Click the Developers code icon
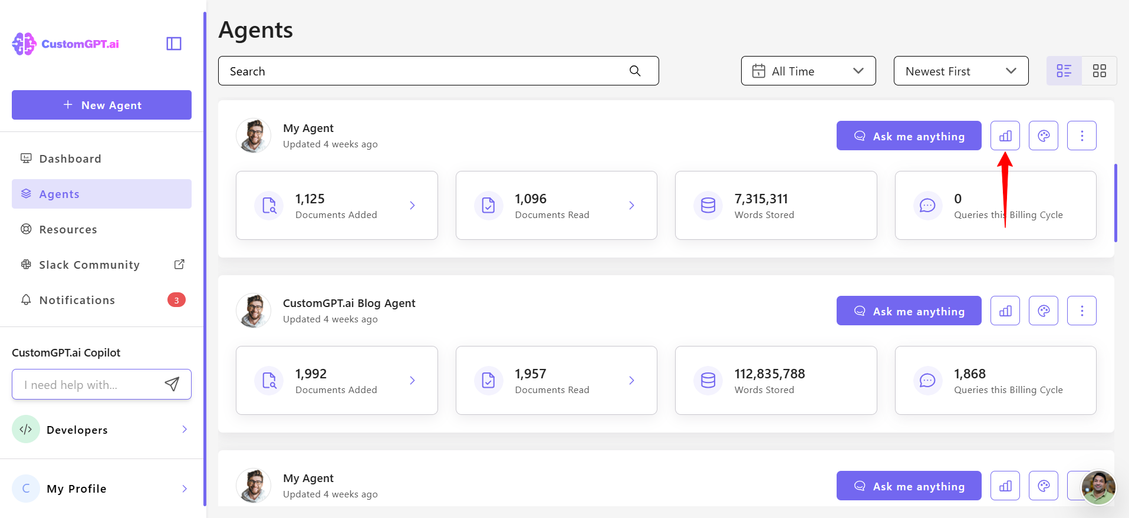 pos(26,429)
